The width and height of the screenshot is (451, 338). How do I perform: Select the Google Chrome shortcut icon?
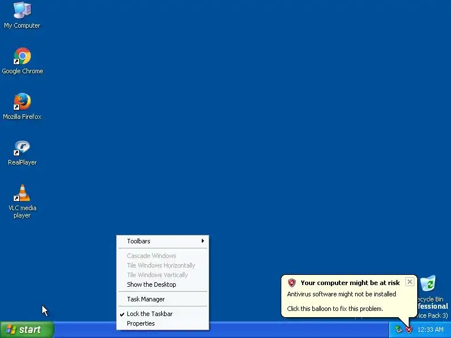pyautogui.click(x=22, y=56)
